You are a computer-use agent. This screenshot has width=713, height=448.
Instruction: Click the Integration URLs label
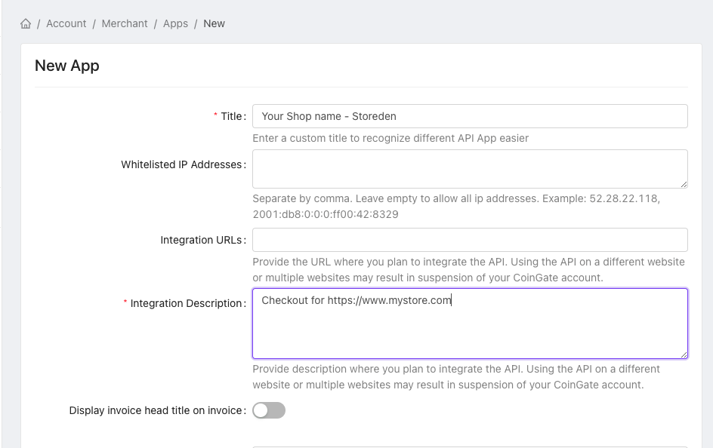coord(201,240)
